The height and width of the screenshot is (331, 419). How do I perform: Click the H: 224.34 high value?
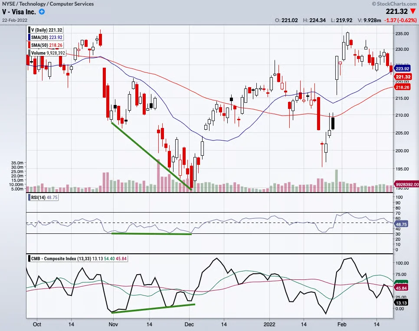click(x=314, y=20)
